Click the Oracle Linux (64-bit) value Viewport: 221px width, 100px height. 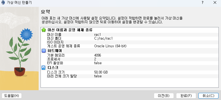pyautogui.click(x=110, y=46)
